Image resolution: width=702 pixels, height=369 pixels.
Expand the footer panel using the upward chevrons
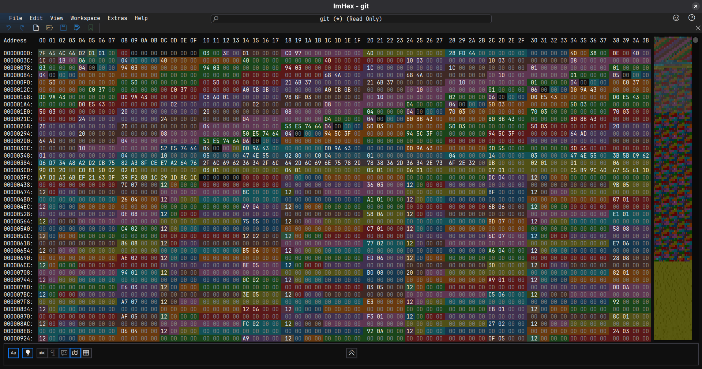pos(352,353)
